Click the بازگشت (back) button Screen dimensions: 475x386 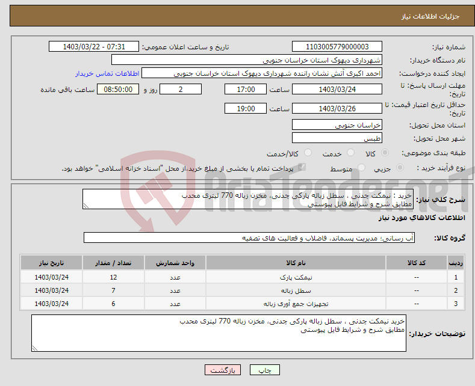click(x=222, y=370)
